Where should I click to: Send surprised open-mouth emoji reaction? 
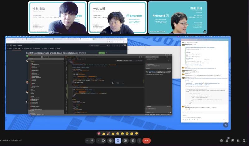click(122, 134)
